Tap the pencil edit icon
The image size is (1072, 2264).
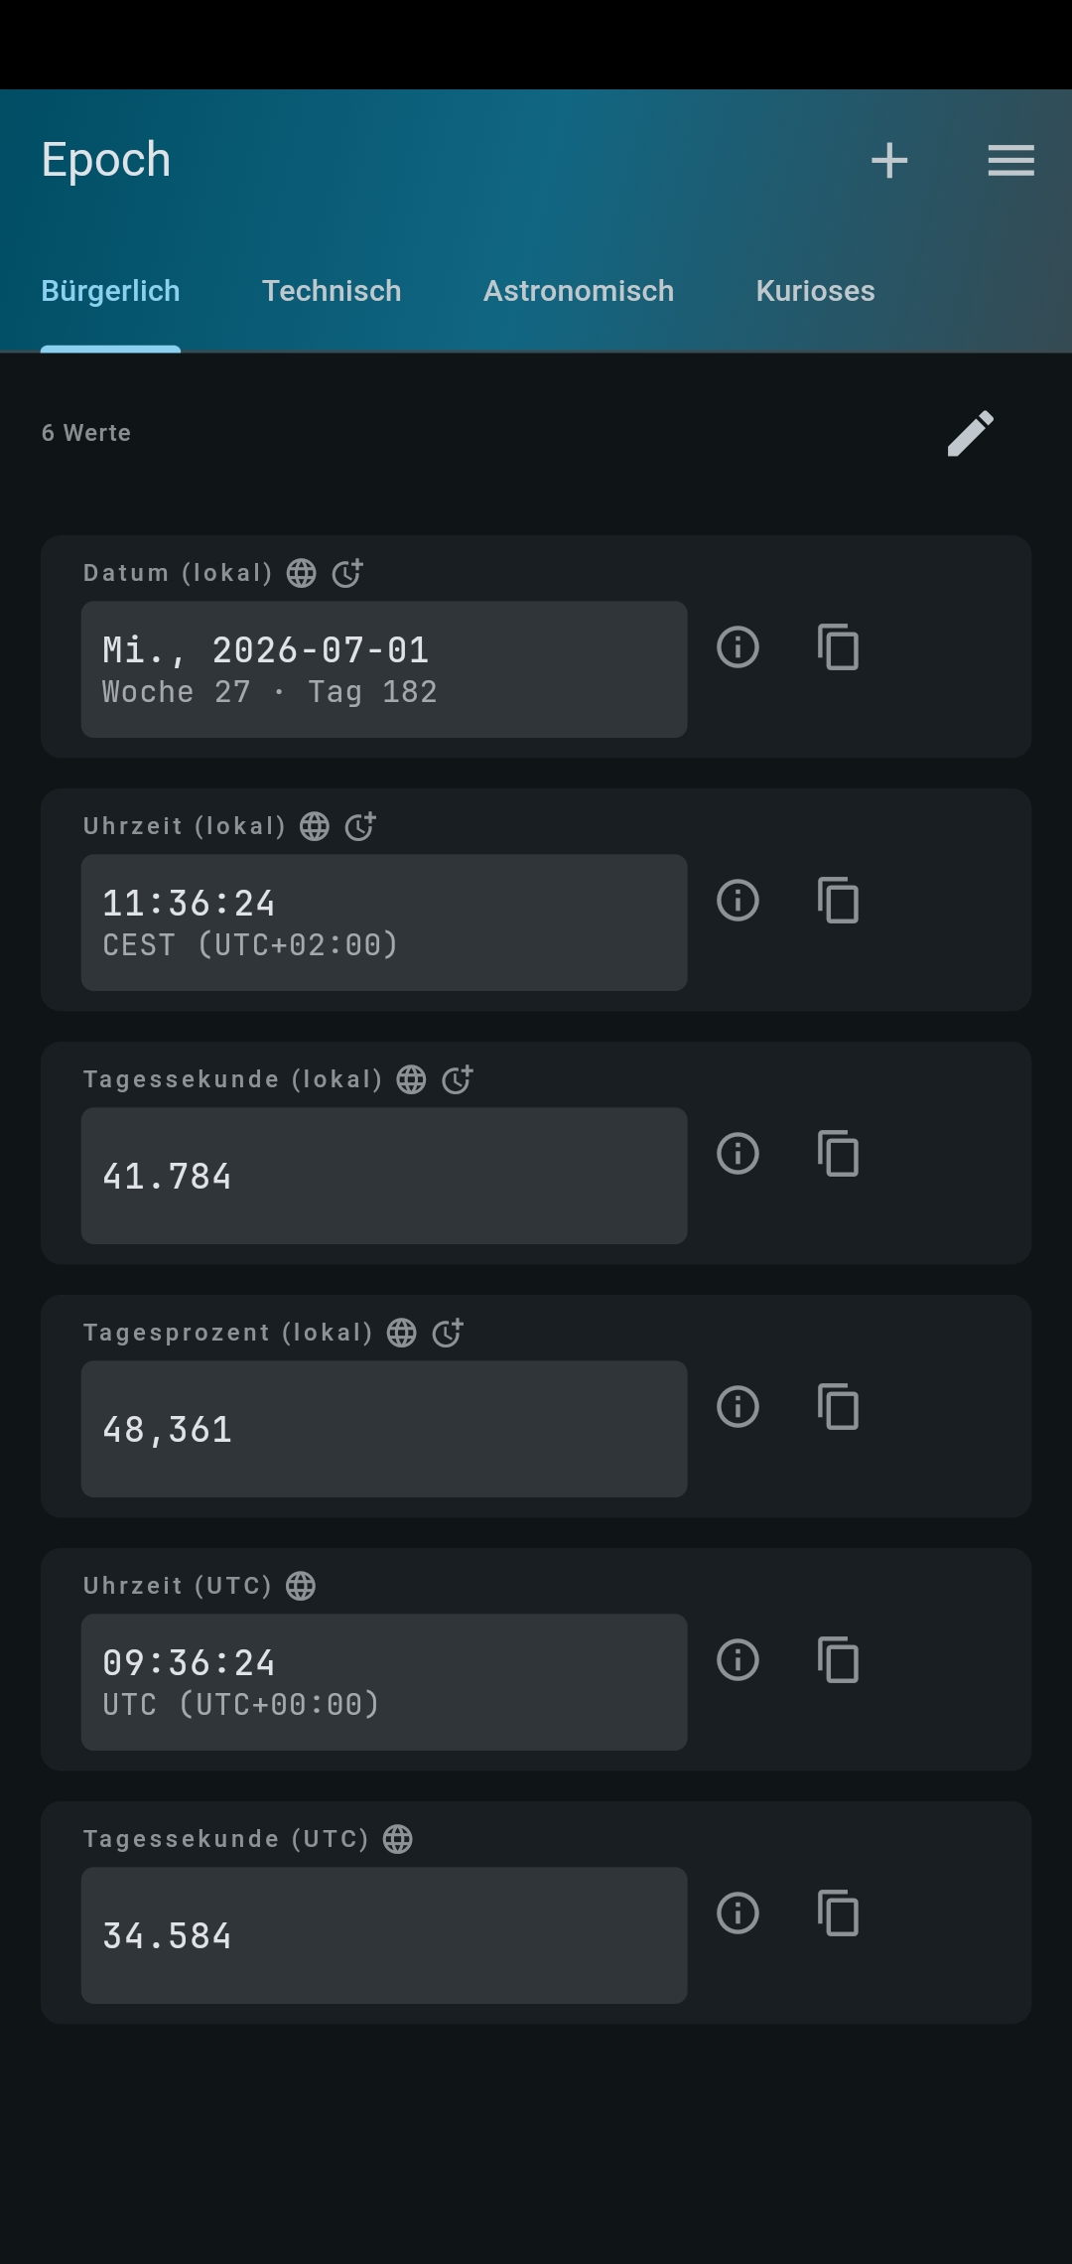coord(970,433)
